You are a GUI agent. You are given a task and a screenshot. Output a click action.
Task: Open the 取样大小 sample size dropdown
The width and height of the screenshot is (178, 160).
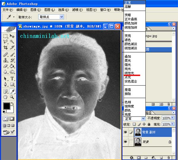tap(62, 17)
